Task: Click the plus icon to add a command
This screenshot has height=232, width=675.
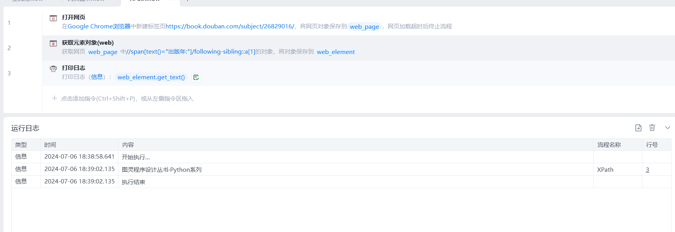Action: click(x=54, y=98)
